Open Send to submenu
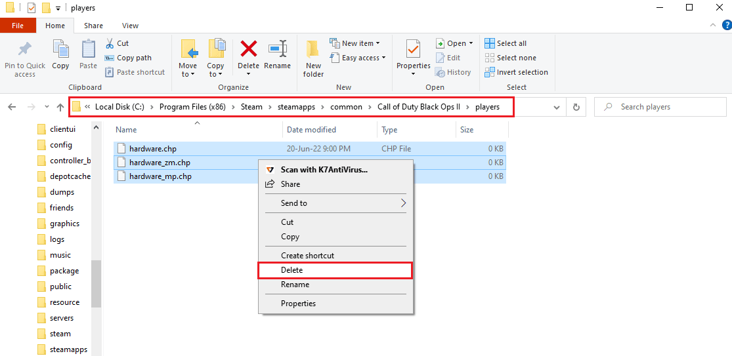 [x=336, y=203]
